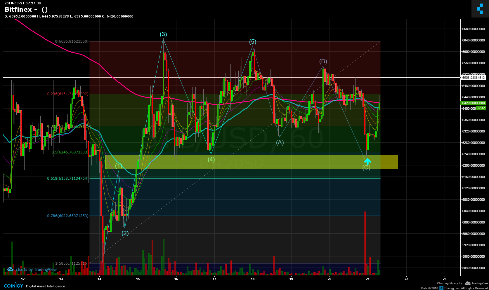Click the timestamp 2018-08-21 07:27:39

point(22,3)
